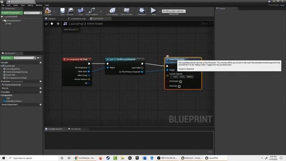Click the Other Comp output pin

[x=89, y=76]
